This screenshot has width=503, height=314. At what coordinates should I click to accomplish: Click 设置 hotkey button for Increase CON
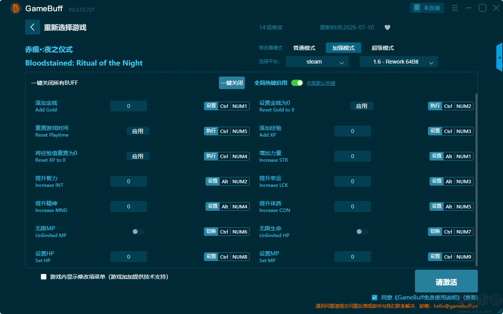click(437, 206)
